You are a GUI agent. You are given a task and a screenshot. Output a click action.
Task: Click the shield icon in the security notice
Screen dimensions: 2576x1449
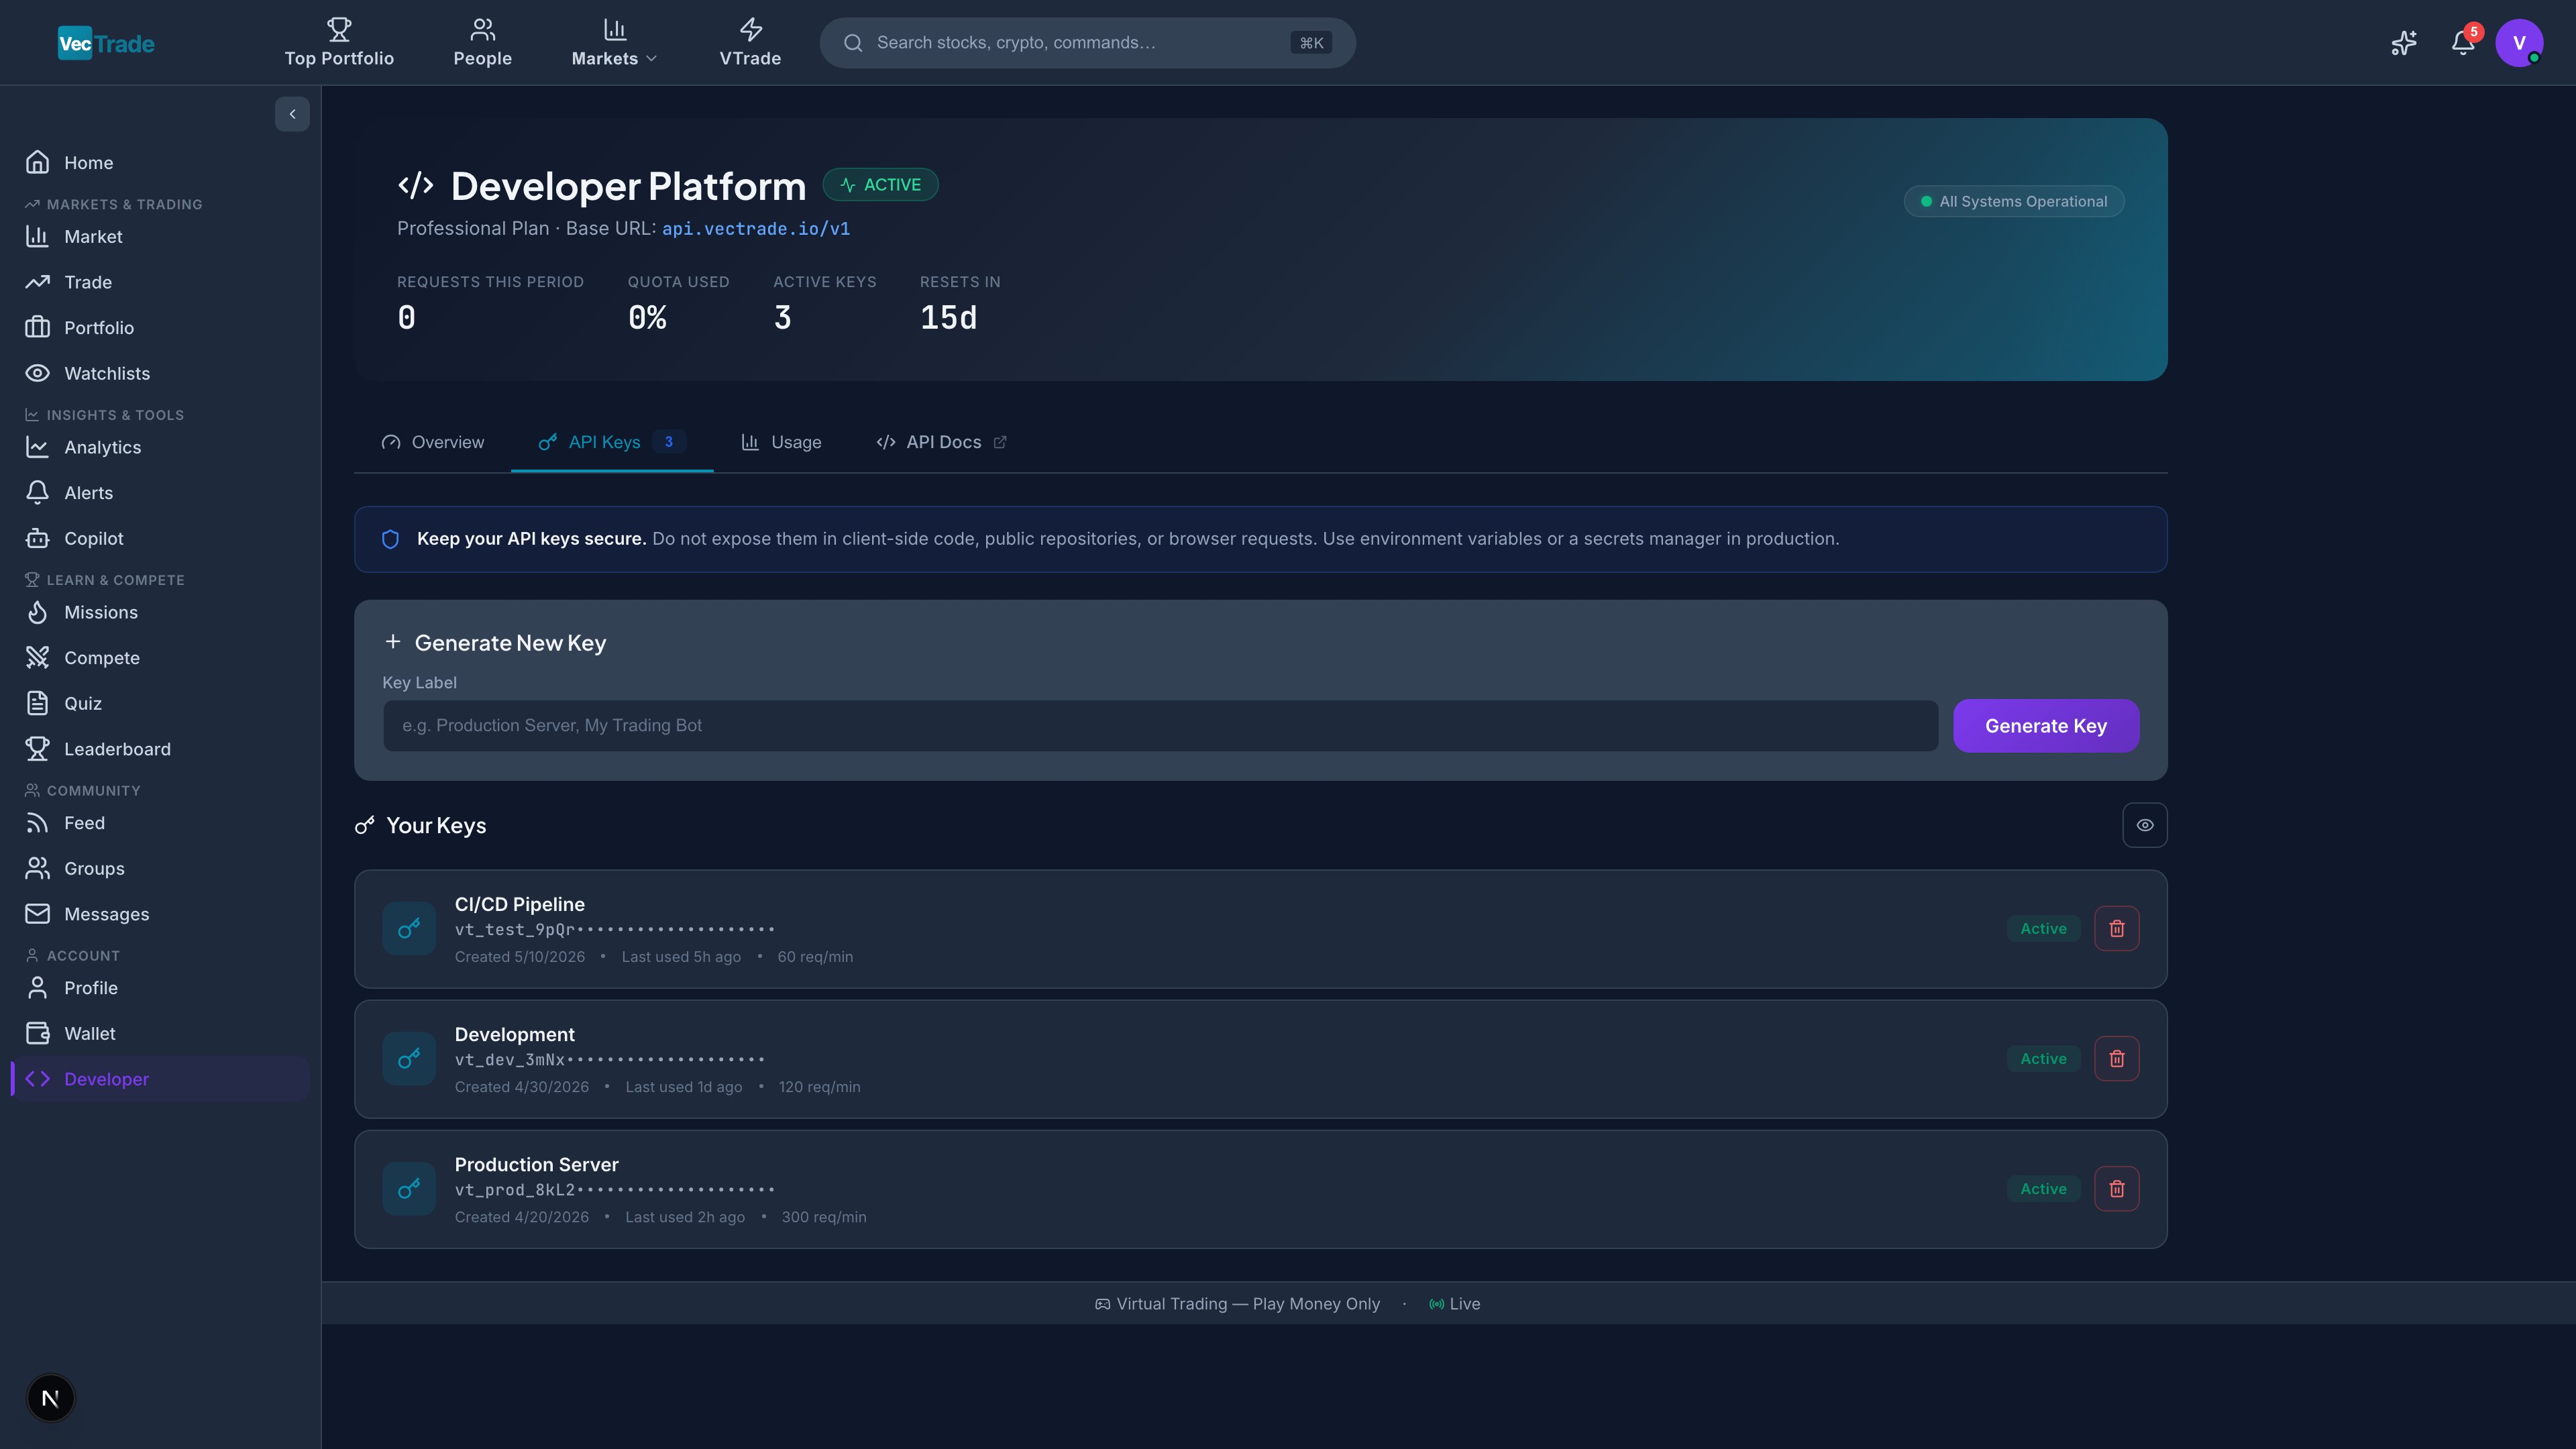(x=391, y=539)
